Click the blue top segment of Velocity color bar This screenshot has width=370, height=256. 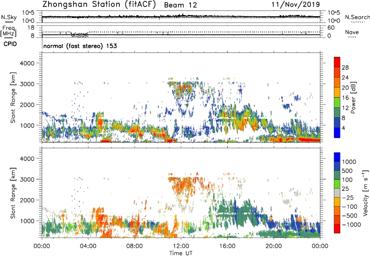[x=337, y=157]
